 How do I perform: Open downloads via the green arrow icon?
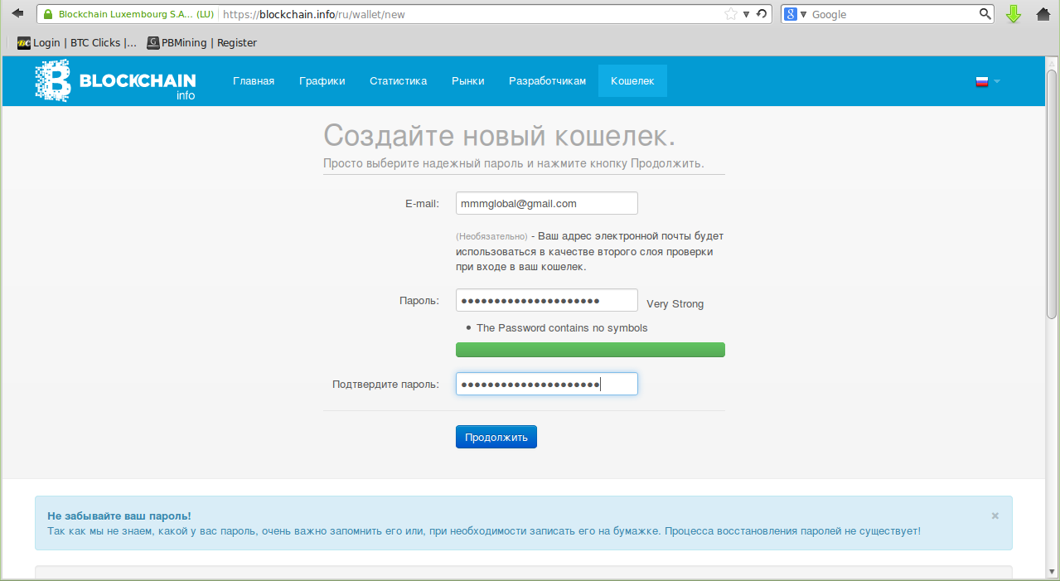point(1014,13)
